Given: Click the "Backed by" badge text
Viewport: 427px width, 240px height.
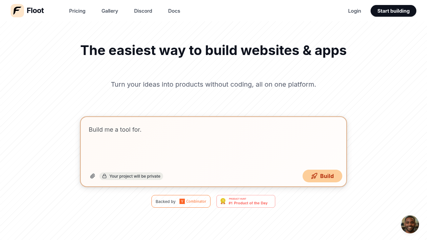Looking at the screenshot, I should (x=165, y=202).
